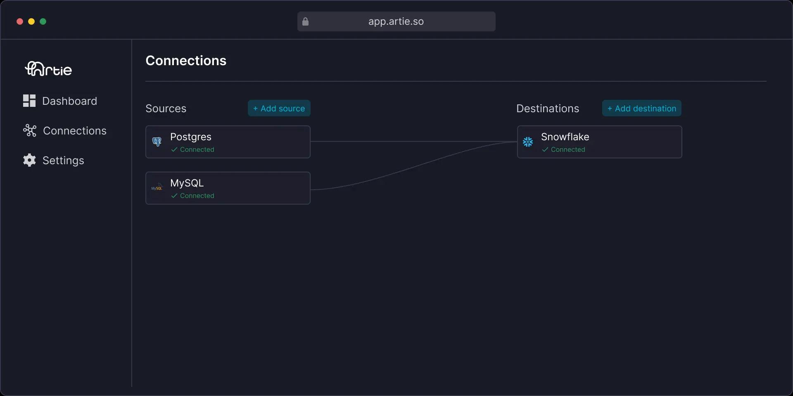This screenshot has height=396, width=793.
Task: Open the Settings menu item
Action: coord(54,160)
